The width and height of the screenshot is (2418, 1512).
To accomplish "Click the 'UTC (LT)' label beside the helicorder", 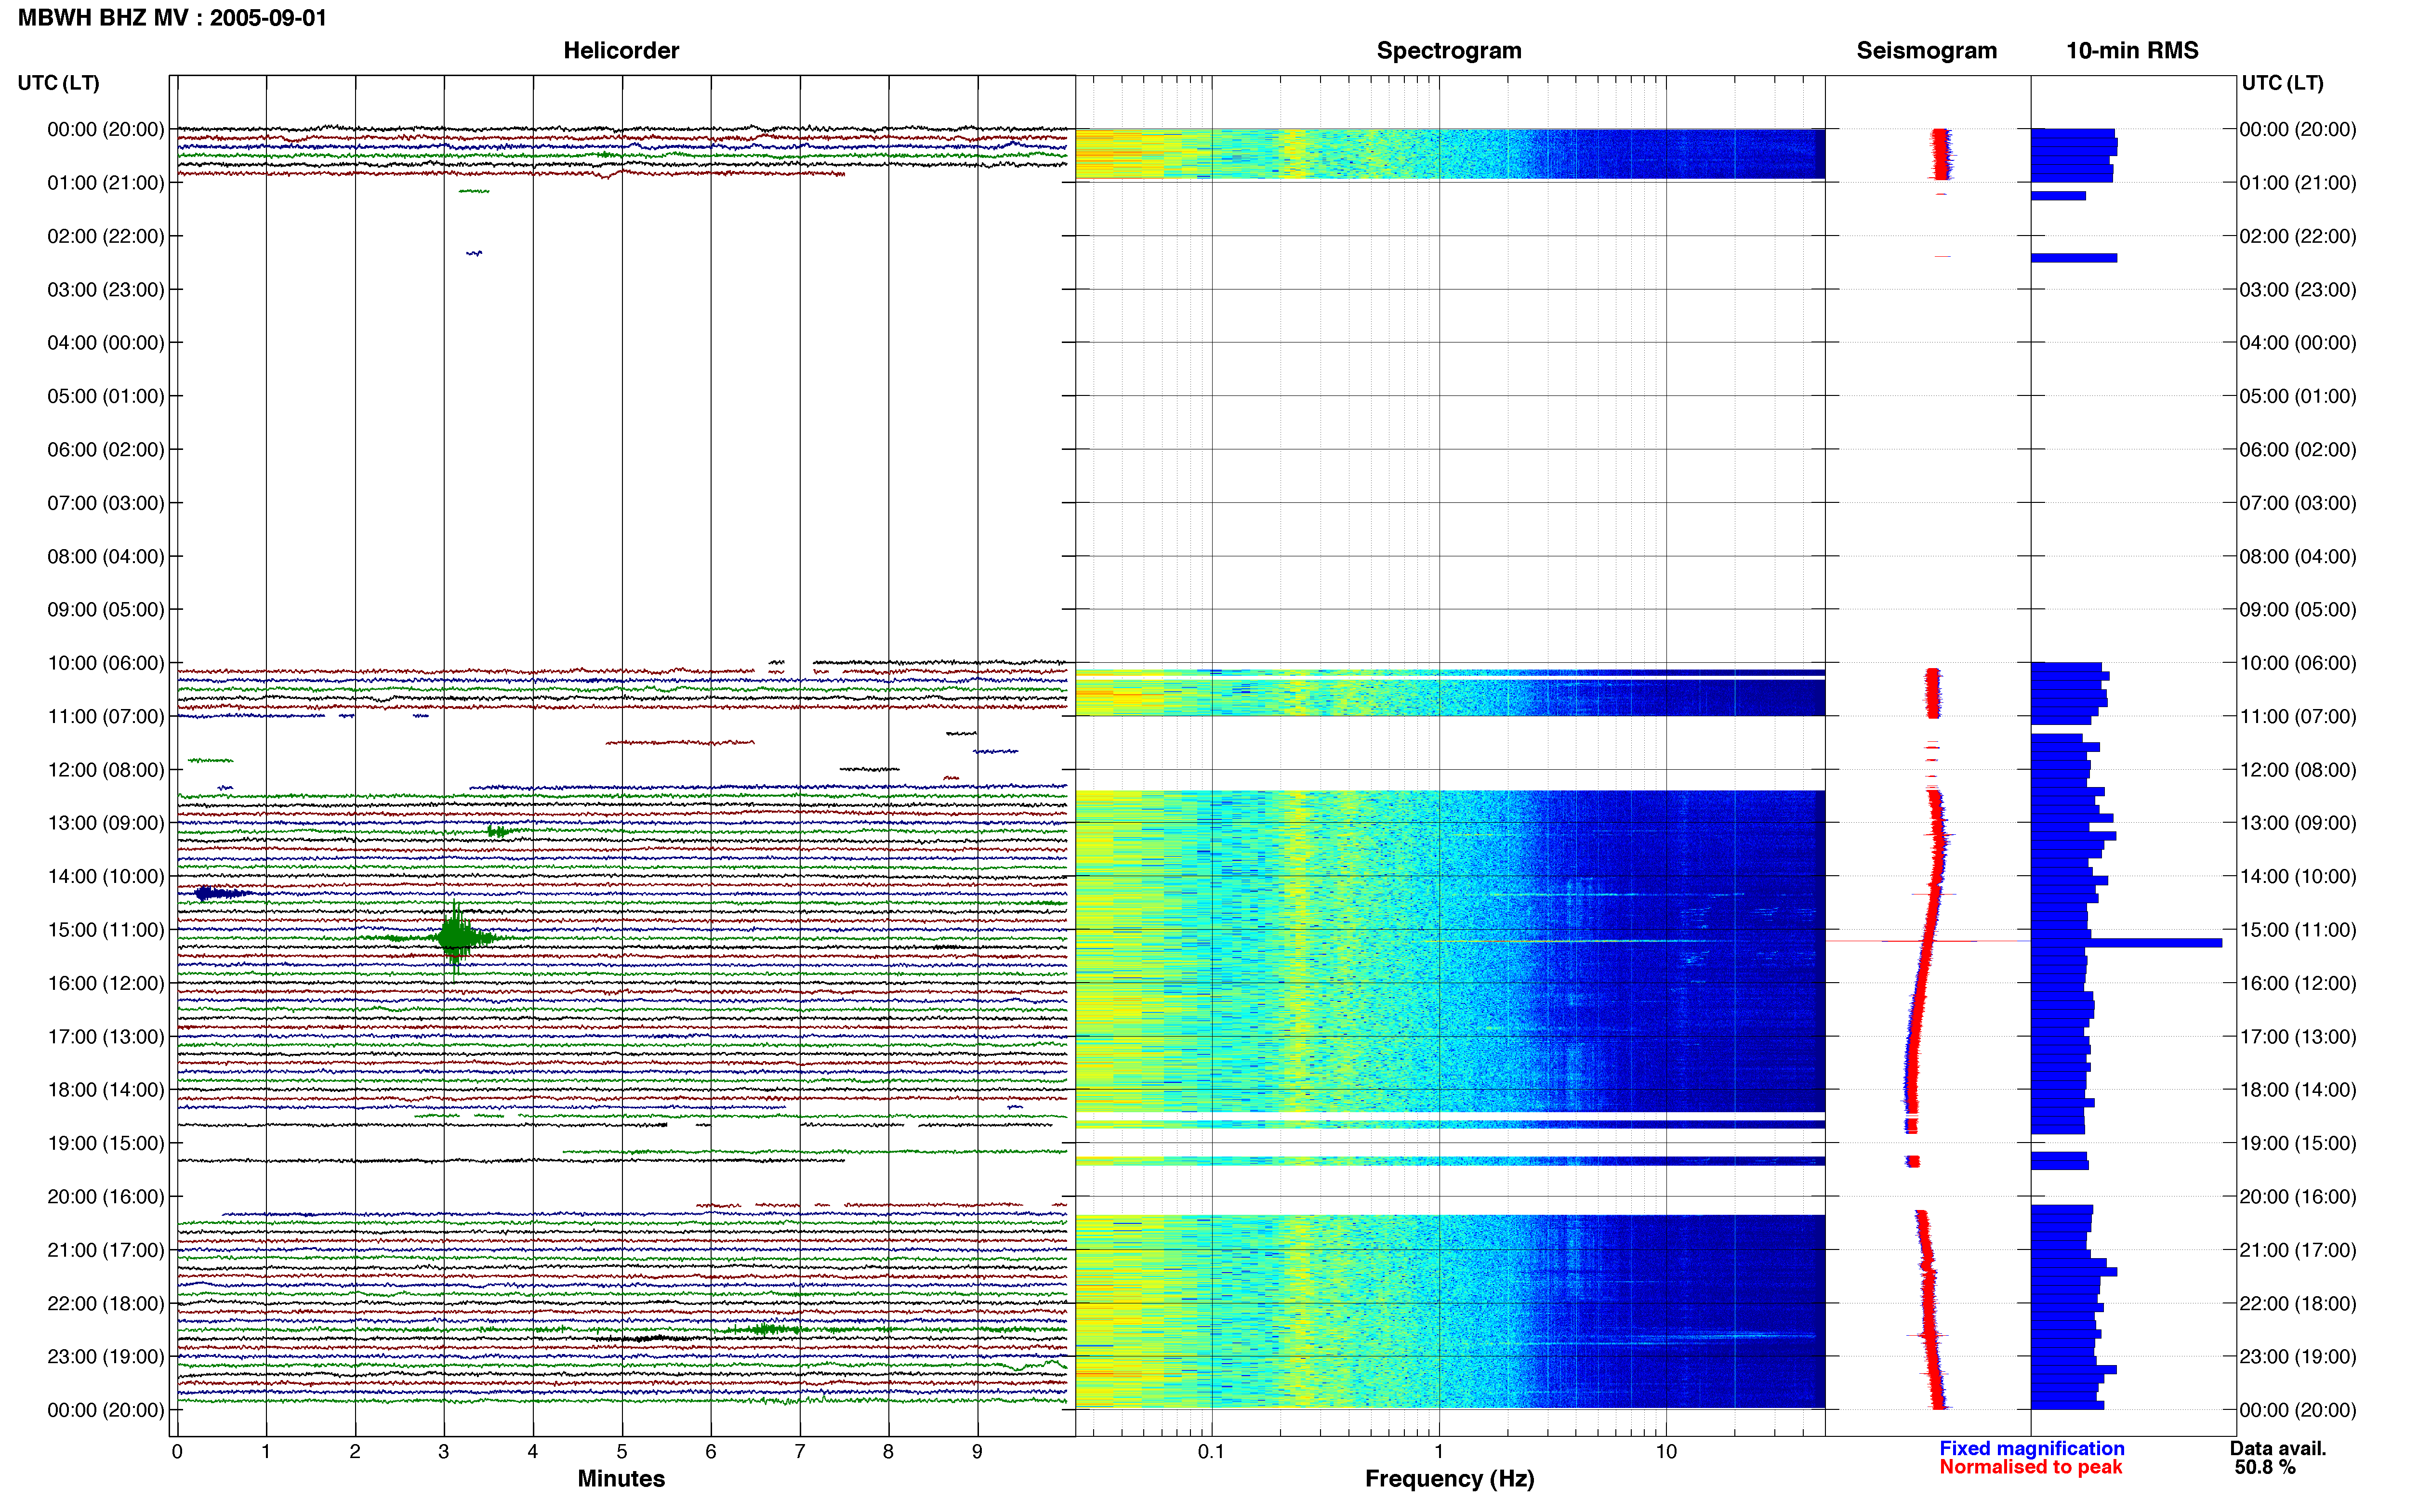I will (59, 83).
